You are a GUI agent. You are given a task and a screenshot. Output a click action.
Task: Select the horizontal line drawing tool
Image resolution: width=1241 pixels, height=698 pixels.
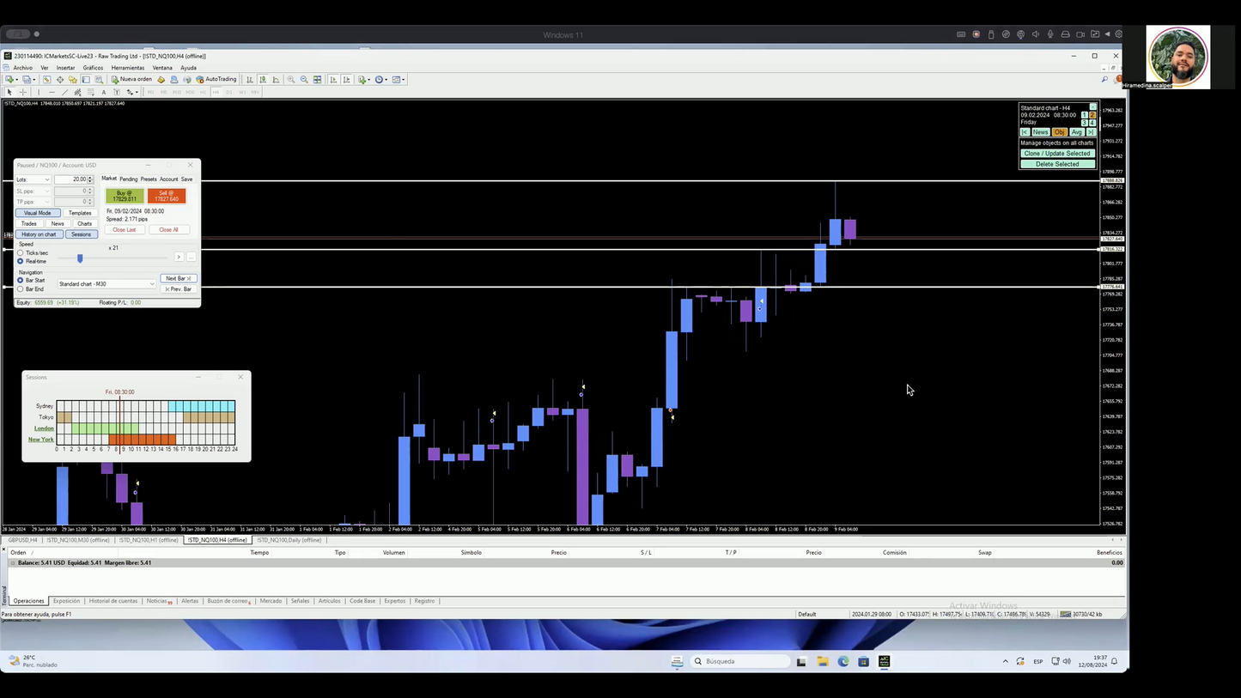point(52,92)
